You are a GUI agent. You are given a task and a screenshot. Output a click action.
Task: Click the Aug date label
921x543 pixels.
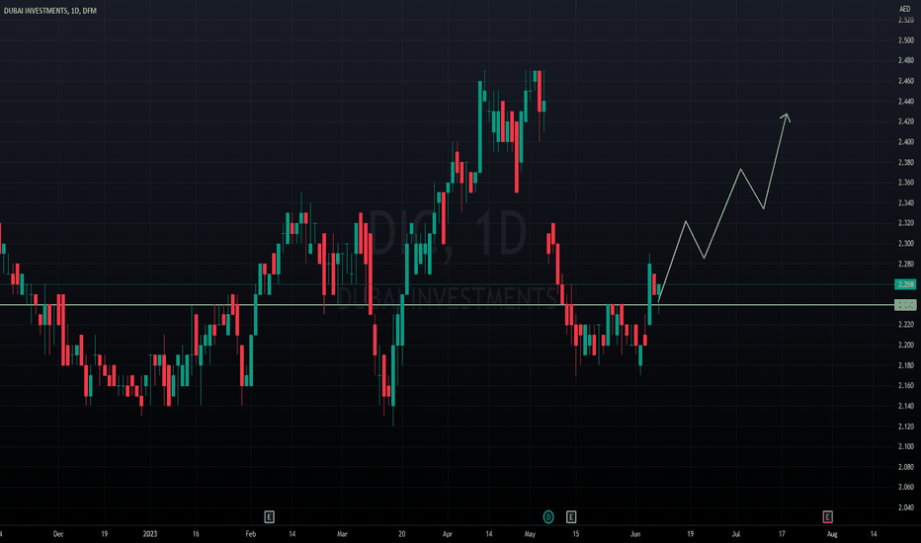(832, 534)
